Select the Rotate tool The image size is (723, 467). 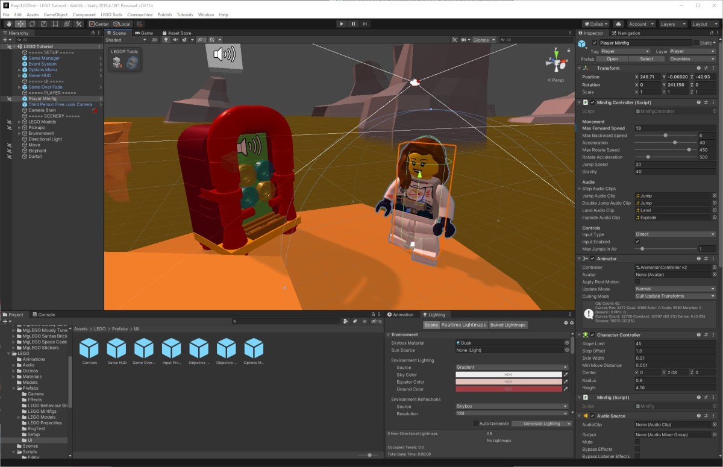coord(32,24)
